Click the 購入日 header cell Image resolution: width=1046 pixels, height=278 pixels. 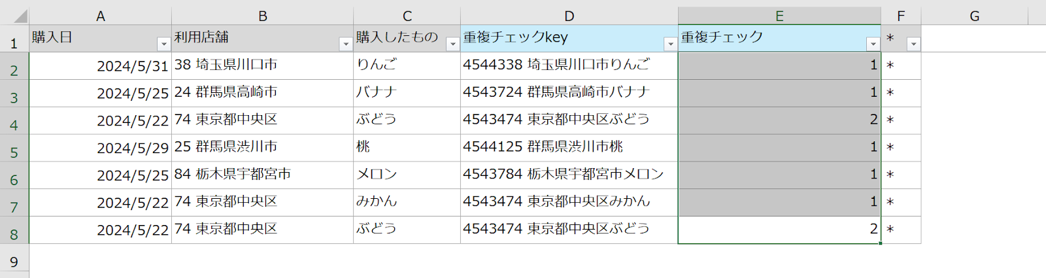point(101,39)
